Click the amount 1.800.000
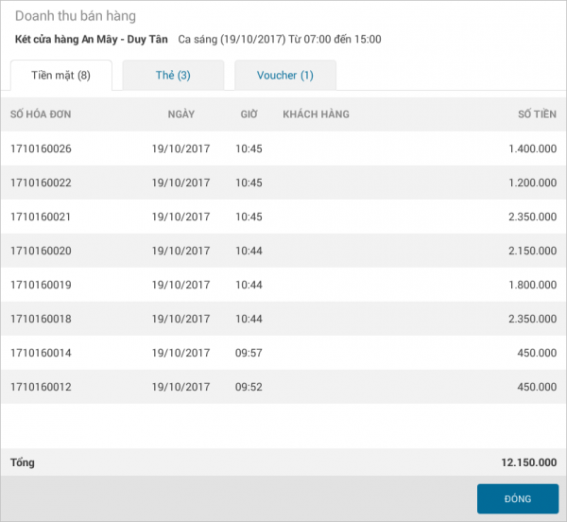Image resolution: width=567 pixels, height=522 pixels. point(533,285)
